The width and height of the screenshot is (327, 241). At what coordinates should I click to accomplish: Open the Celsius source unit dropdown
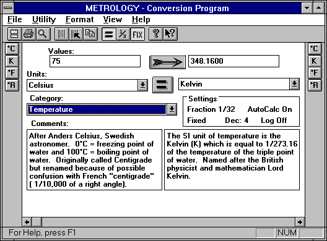[142, 85]
